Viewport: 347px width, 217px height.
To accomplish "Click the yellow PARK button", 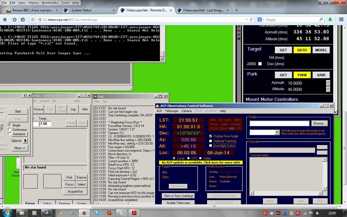I will 302,75.
